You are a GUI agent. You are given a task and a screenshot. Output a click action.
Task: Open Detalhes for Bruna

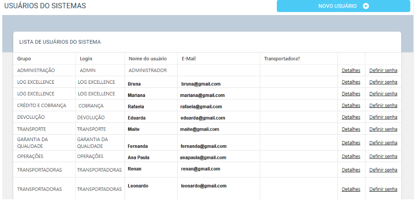[x=351, y=82]
